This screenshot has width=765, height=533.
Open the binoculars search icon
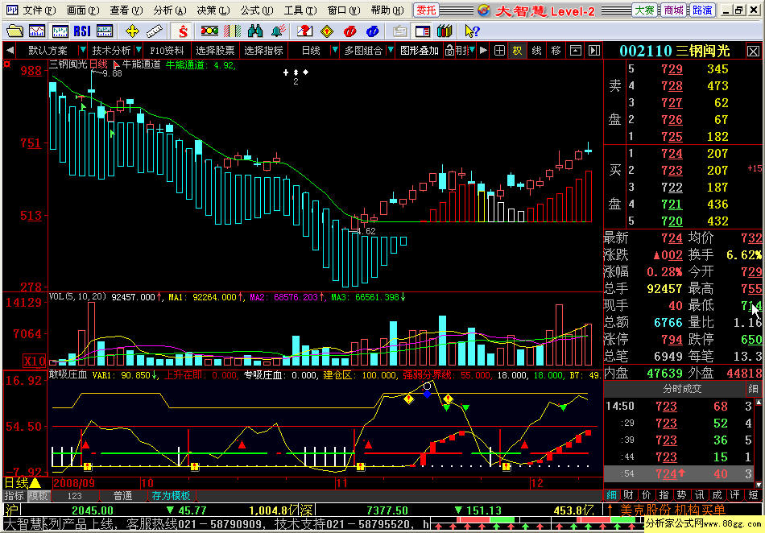point(255,31)
